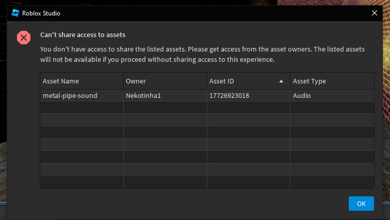Select the Audio asset type cell
Image resolution: width=390 pixels, height=220 pixels.
coord(332,96)
